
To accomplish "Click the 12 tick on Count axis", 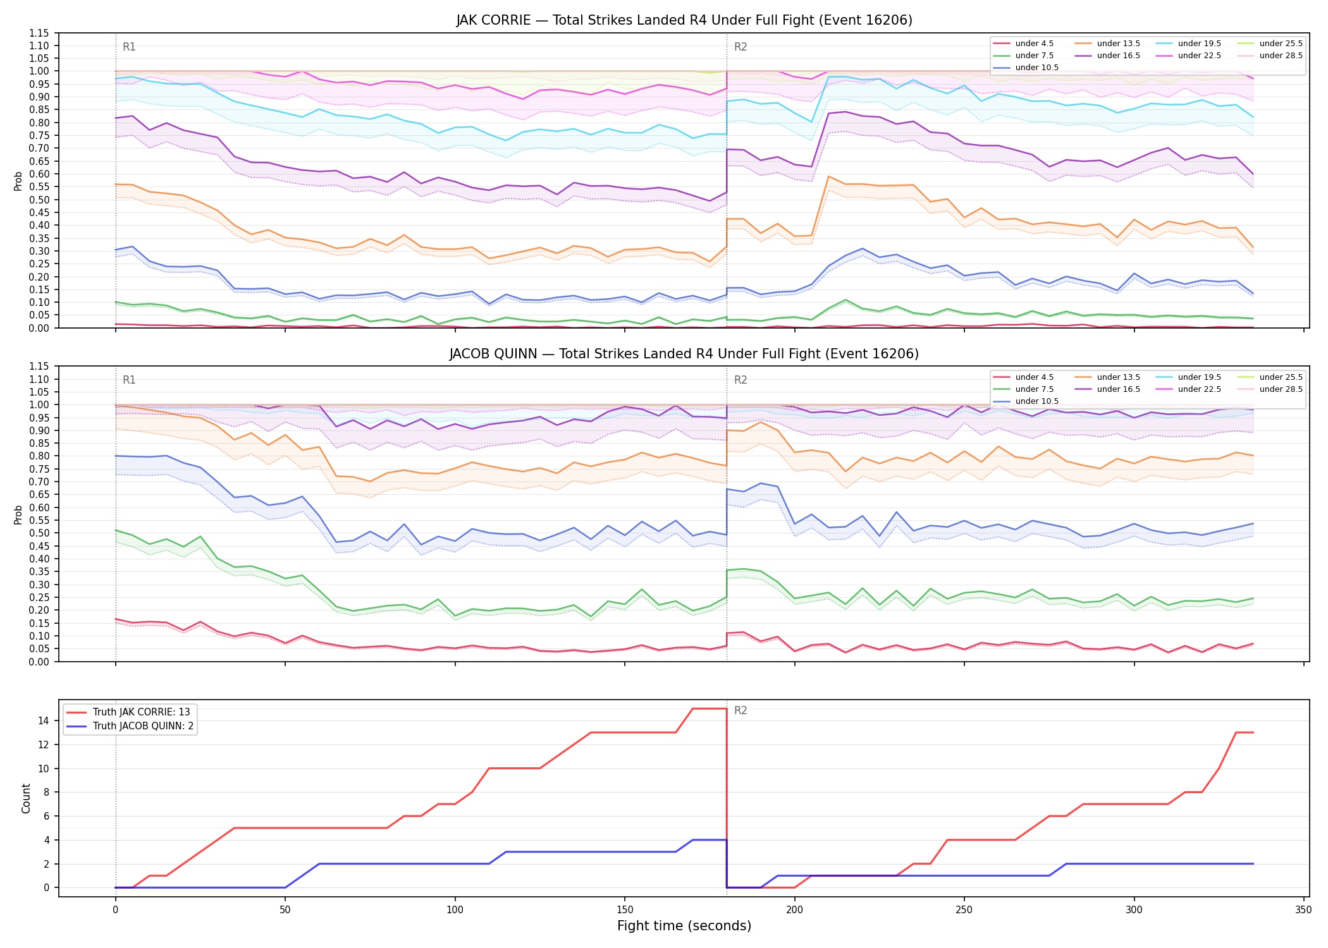I will click(x=44, y=744).
